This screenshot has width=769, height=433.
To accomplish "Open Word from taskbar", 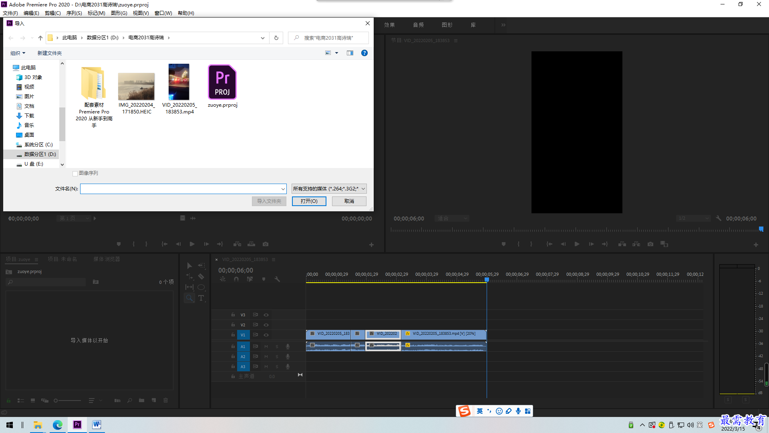I will pyautogui.click(x=97, y=425).
